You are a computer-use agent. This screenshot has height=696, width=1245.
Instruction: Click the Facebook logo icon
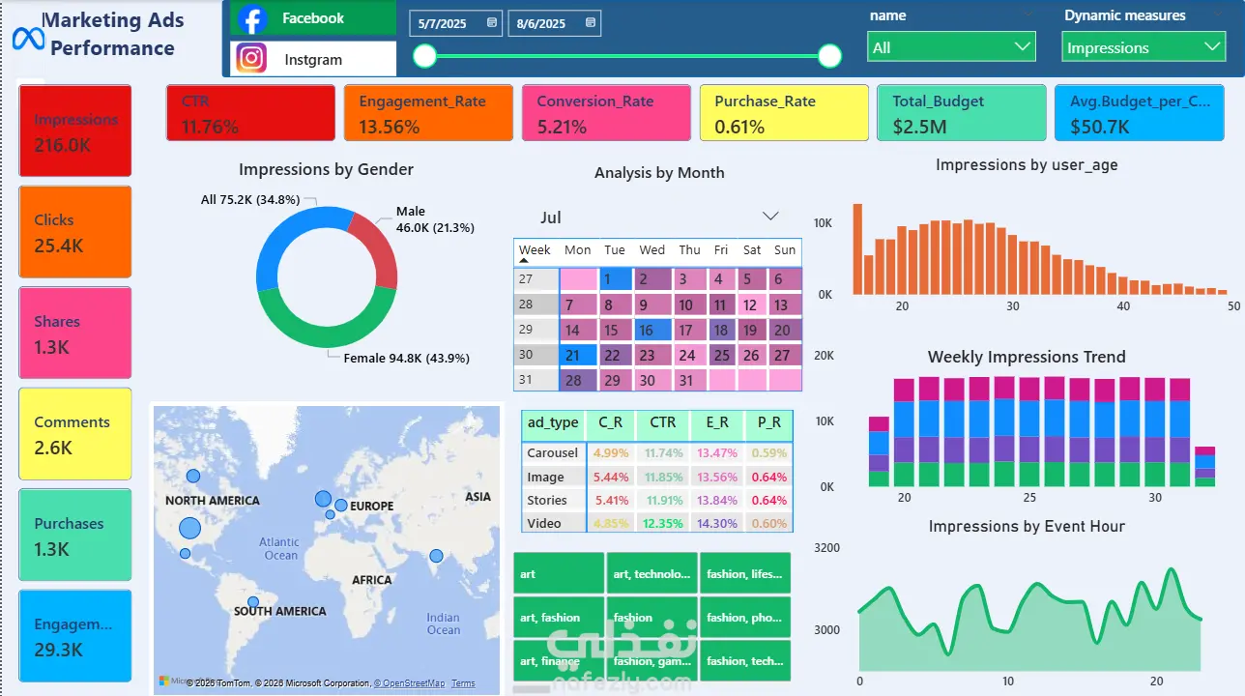coord(252,18)
